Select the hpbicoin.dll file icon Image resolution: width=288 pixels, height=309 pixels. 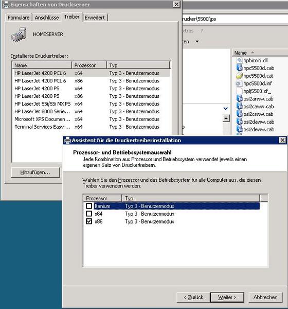(x=239, y=60)
